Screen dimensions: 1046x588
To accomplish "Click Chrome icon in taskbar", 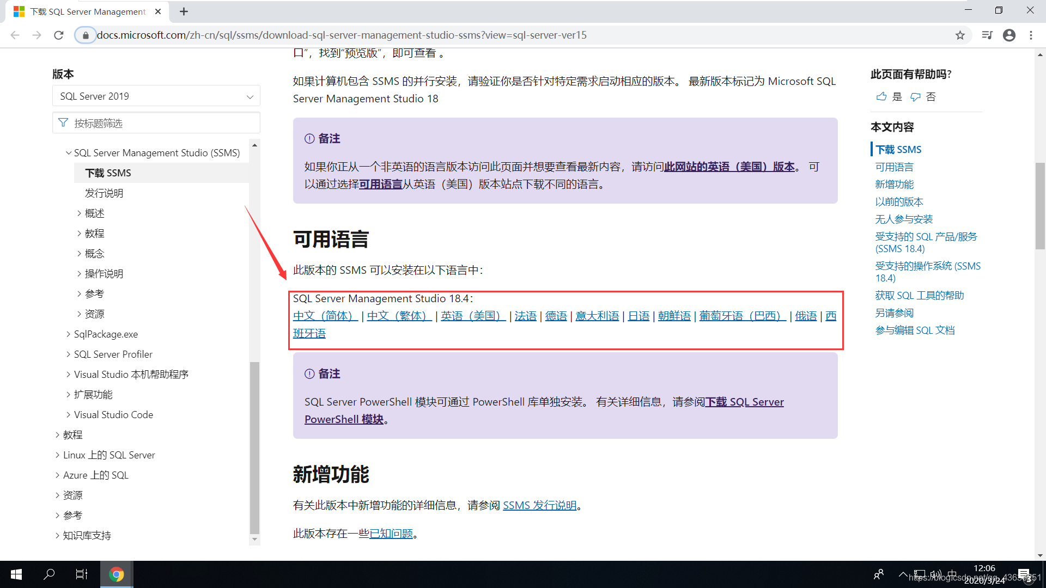I will 116,574.
